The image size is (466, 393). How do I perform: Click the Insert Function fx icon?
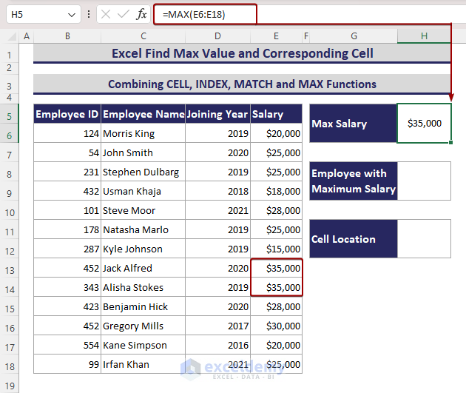(141, 14)
